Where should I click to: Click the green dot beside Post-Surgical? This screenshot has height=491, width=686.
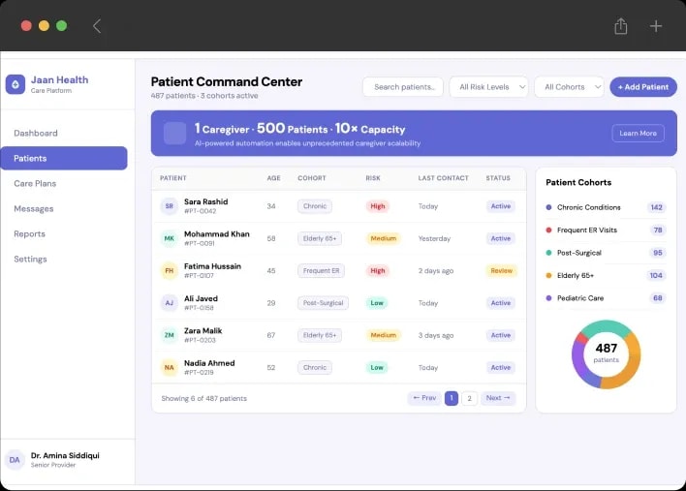pyautogui.click(x=548, y=253)
